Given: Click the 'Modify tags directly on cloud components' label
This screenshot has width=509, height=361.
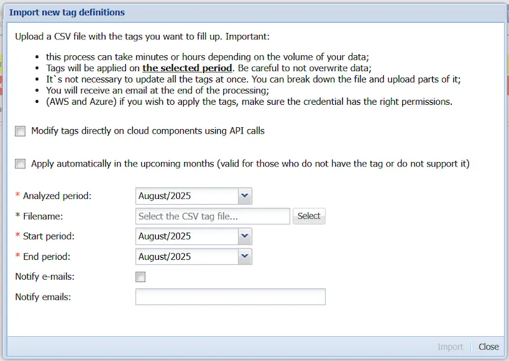Looking at the screenshot, I should click(148, 131).
